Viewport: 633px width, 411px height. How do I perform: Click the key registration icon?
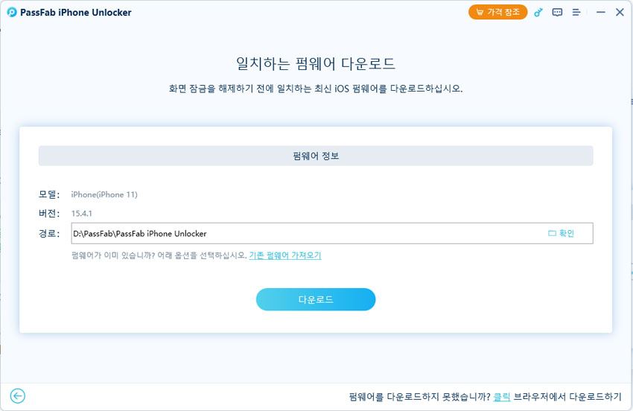538,13
